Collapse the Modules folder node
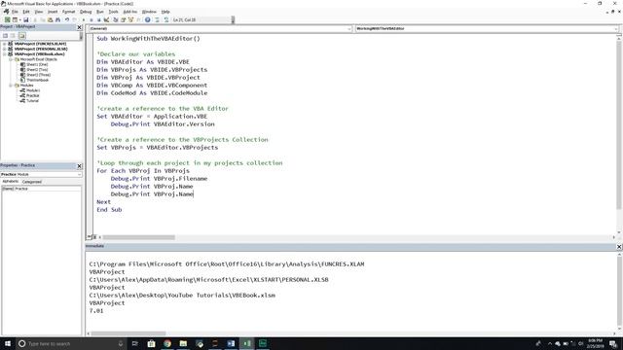Screen dimensions: 623x350 (x=11, y=86)
